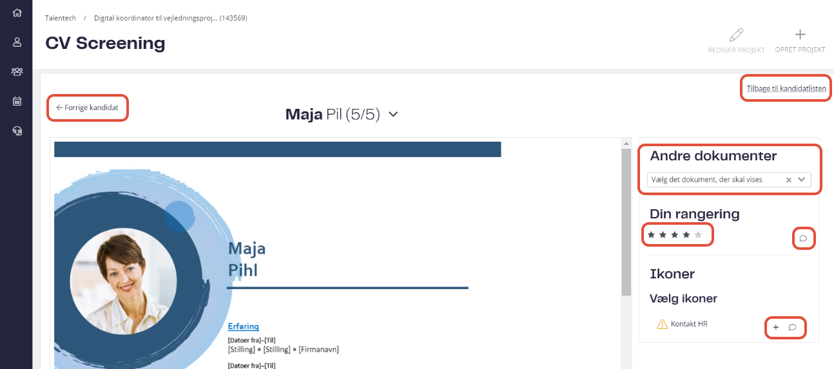The height and width of the screenshot is (369, 834).
Task: Open the Andre dokumenter dropdown arrow
Action: point(802,180)
